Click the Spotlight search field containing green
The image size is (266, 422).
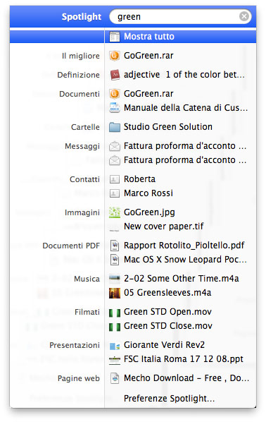180,17
